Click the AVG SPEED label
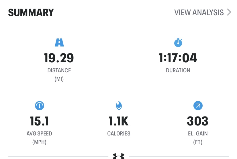 point(39,133)
